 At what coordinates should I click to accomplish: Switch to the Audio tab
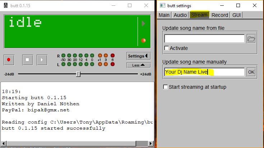tap(180, 15)
